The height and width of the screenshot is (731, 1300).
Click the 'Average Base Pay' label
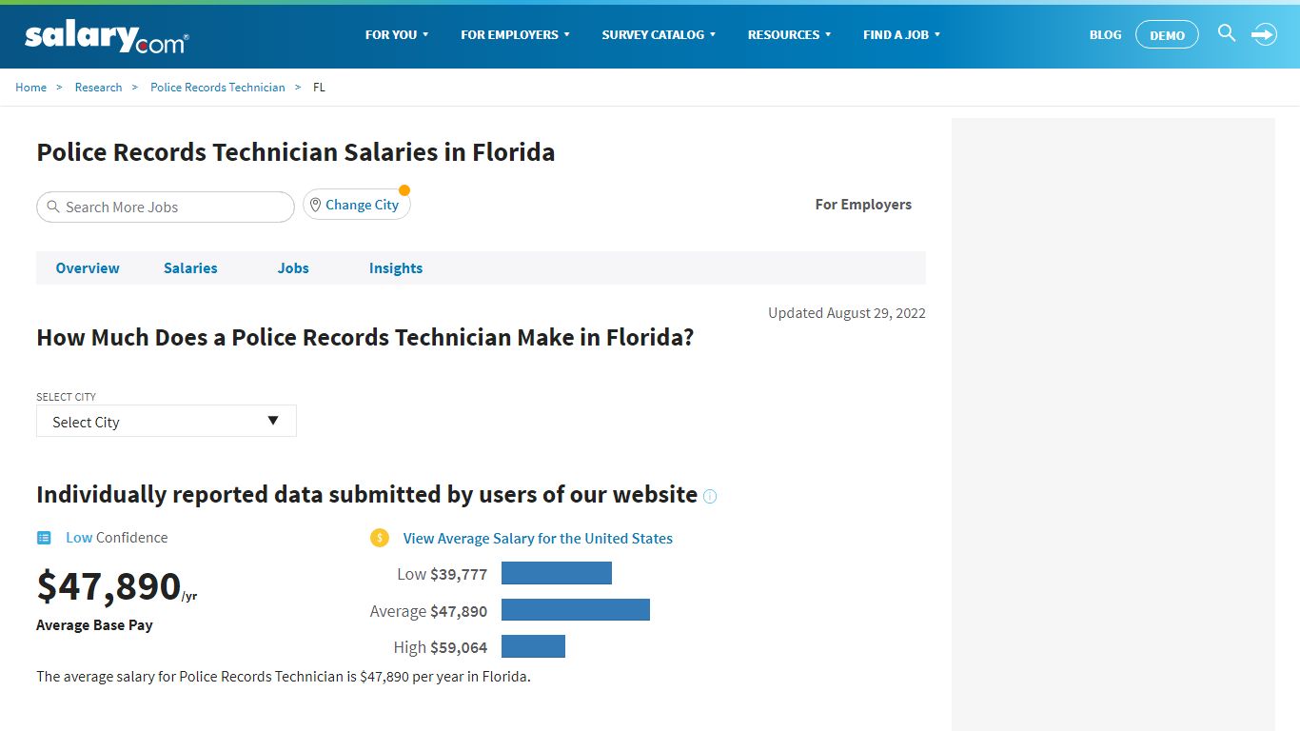point(94,625)
